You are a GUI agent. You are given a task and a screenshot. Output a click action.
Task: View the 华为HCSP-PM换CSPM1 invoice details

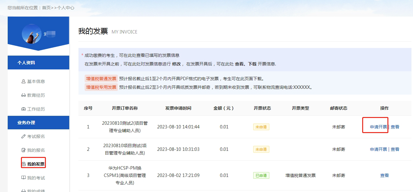pyautogui.click(x=384, y=175)
